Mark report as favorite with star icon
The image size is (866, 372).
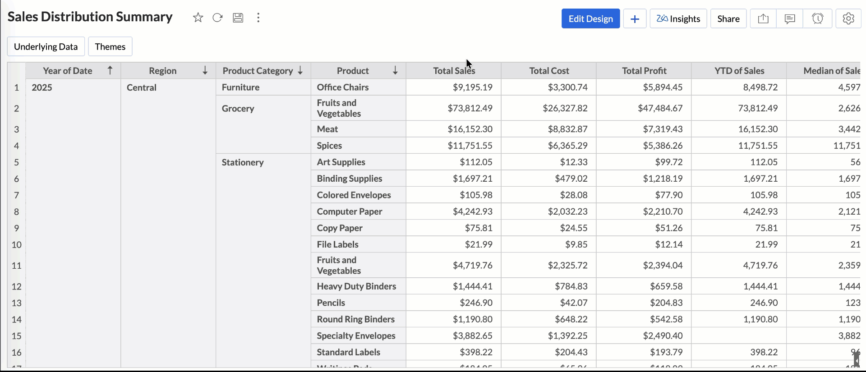point(198,18)
